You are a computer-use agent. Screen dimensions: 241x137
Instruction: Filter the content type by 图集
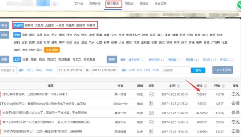point(34,60)
